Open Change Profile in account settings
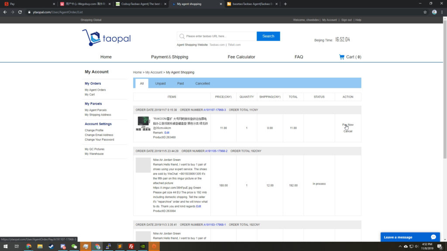The image size is (447, 251). tap(94, 130)
